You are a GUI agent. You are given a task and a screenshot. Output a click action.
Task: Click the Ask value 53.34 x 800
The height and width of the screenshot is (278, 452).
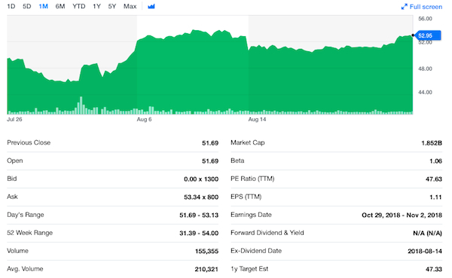coord(201,197)
